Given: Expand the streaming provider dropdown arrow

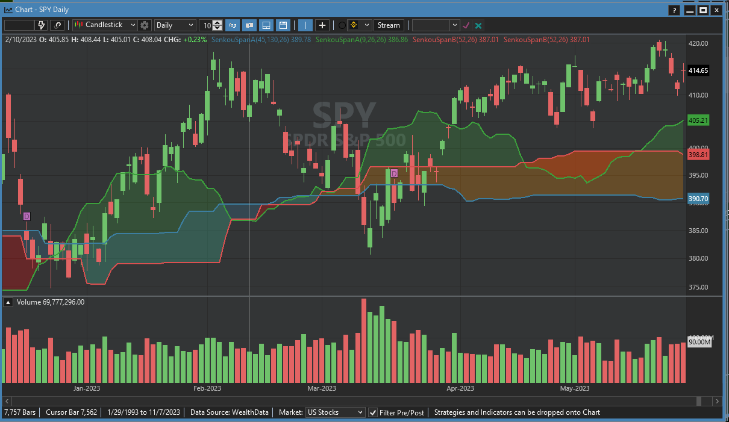Looking at the screenshot, I should pyautogui.click(x=366, y=25).
